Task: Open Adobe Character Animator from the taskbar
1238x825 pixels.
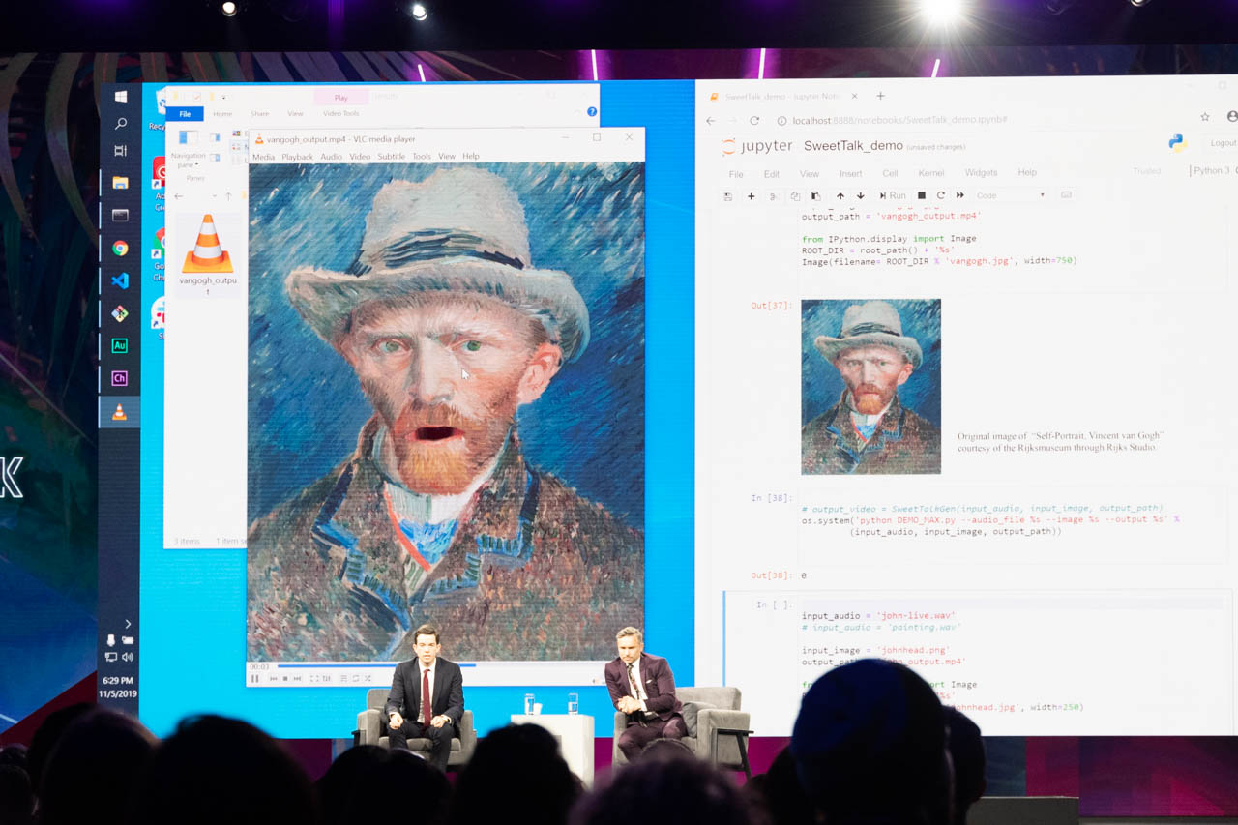Action: coord(120,378)
